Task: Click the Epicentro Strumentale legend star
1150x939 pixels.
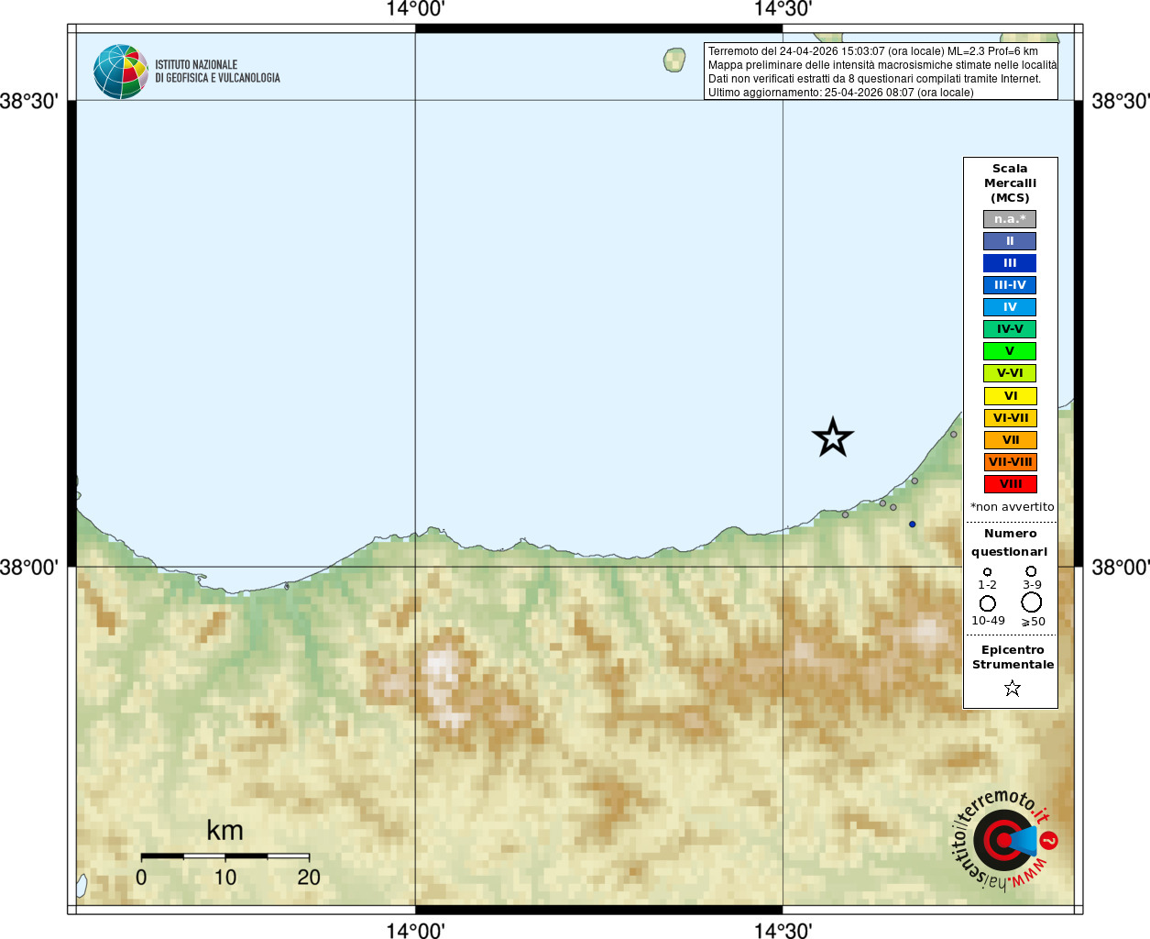Action: [x=1013, y=688]
